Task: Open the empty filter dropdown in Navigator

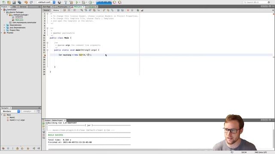Action: [28, 111]
